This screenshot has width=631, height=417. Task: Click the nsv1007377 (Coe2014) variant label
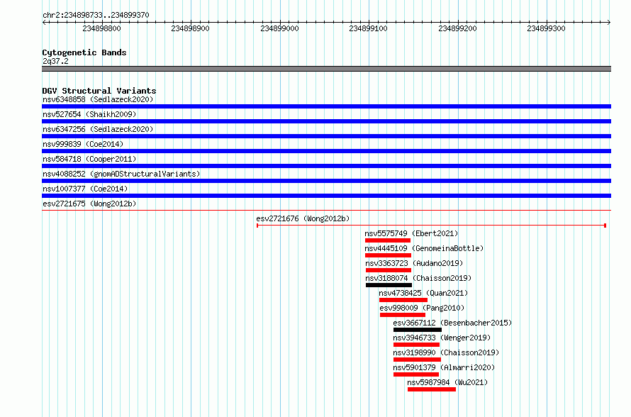click(85, 189)
